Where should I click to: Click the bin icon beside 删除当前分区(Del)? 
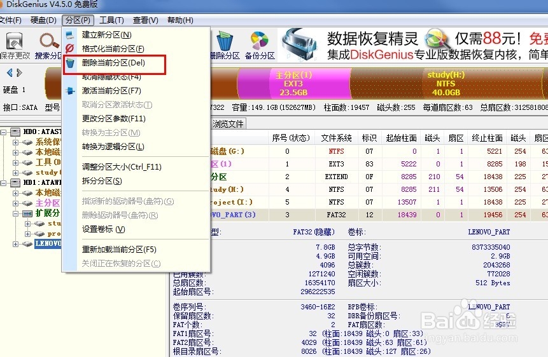(70, 63)
